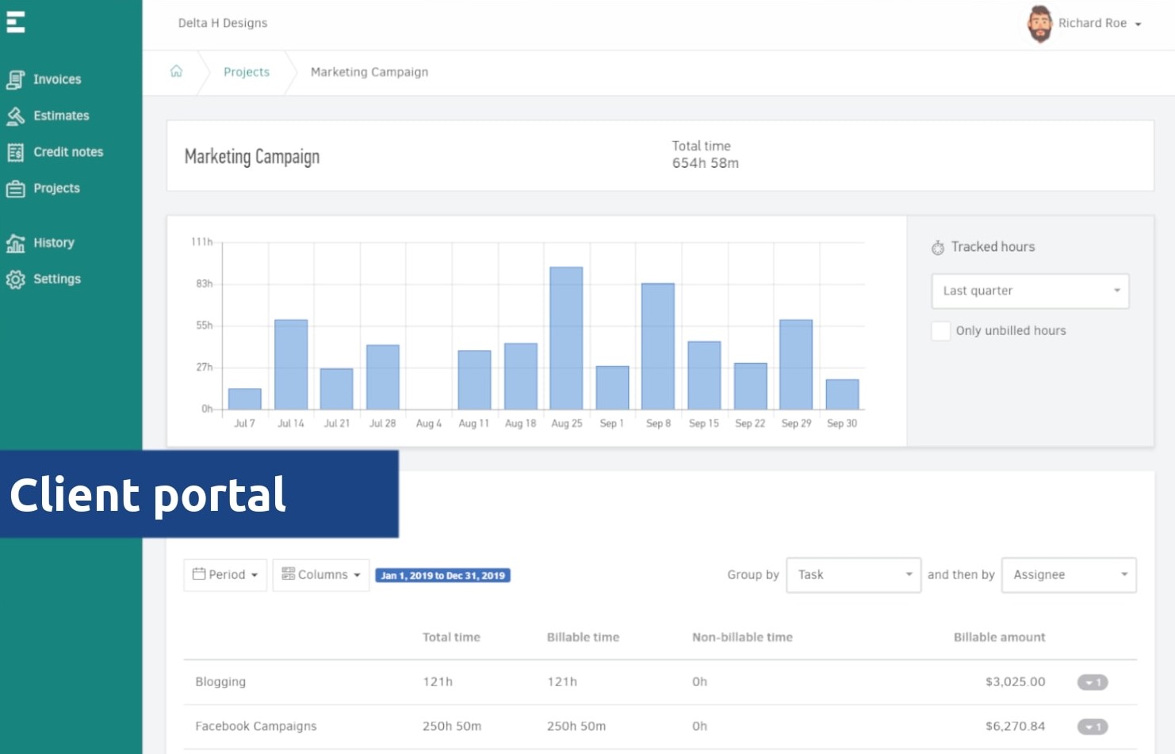
Task: Click the Facebook Campaigns task name
Action: (256, 726)
